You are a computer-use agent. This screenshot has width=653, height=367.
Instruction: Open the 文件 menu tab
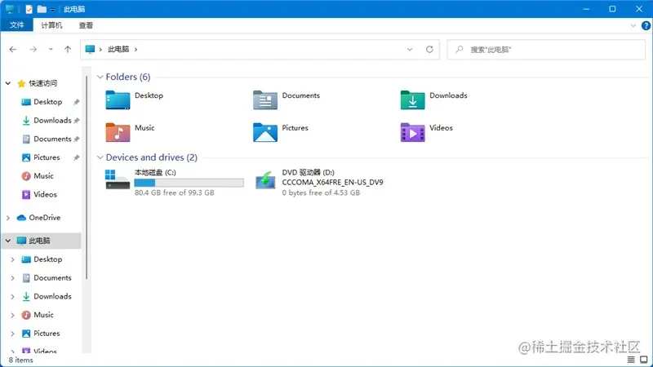(x=16, y=25)
